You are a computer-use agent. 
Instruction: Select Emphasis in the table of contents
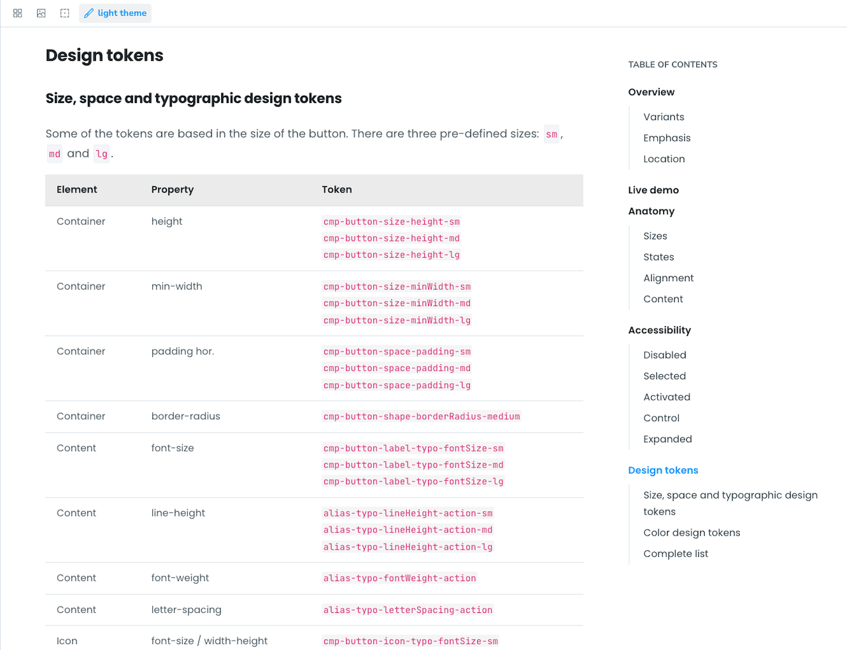pos(667,138)
